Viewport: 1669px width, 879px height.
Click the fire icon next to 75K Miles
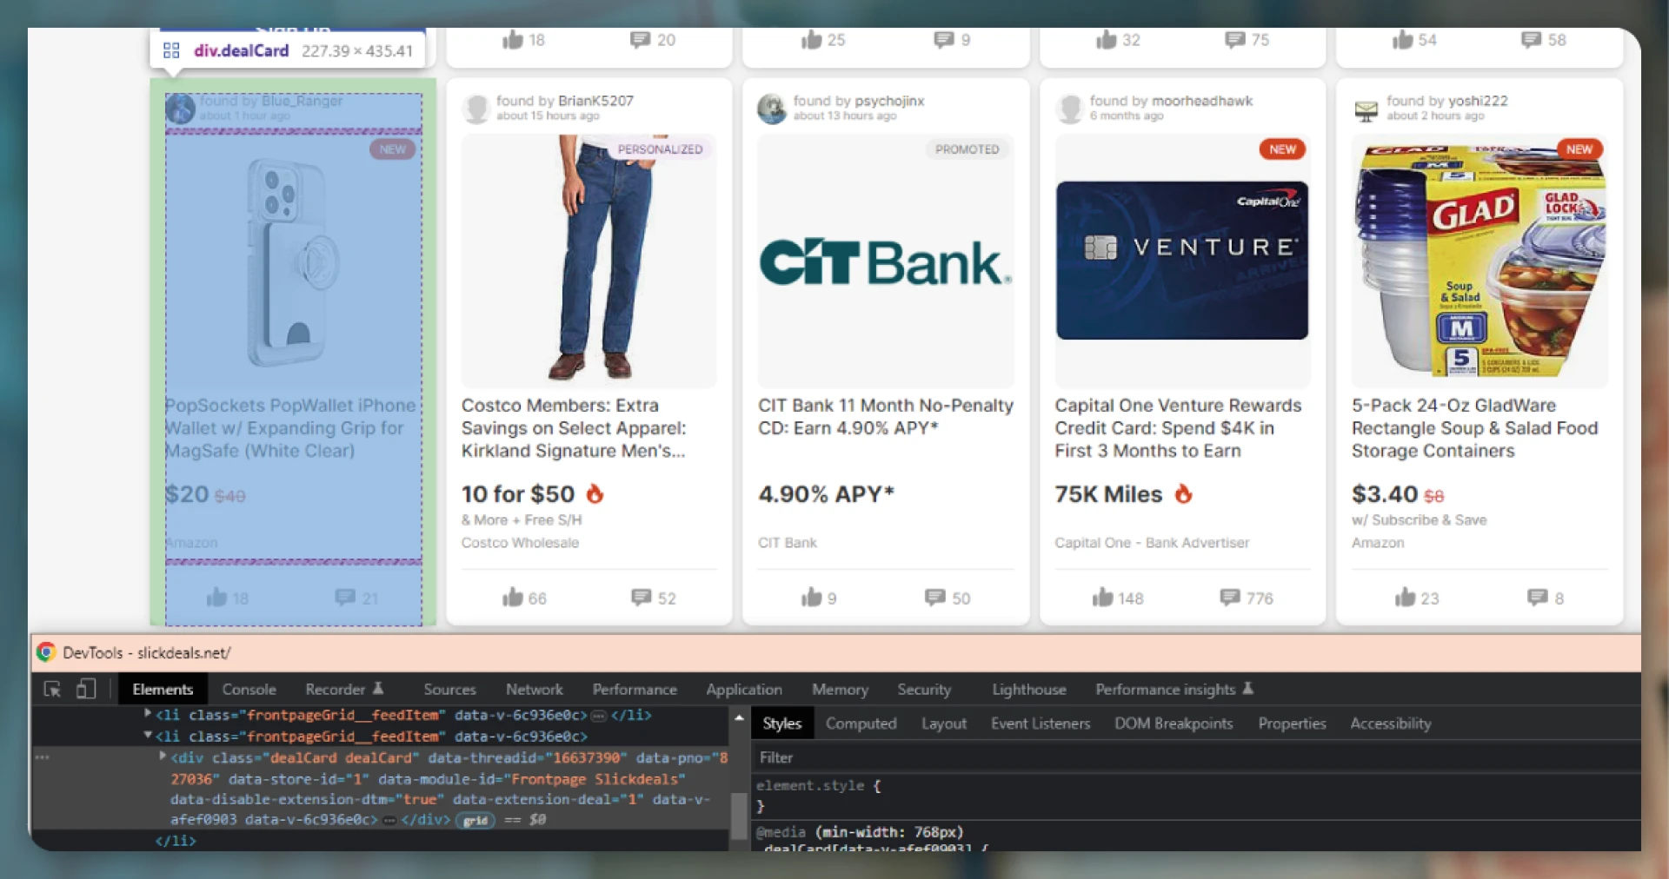pyautogui.click(x=1183, y=493)
